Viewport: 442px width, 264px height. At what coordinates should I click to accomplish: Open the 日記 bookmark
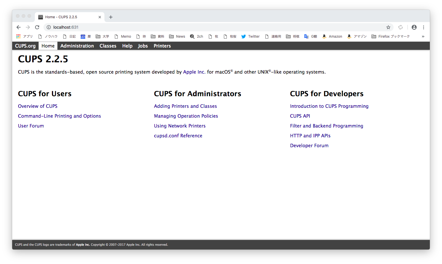pos(69,37)
